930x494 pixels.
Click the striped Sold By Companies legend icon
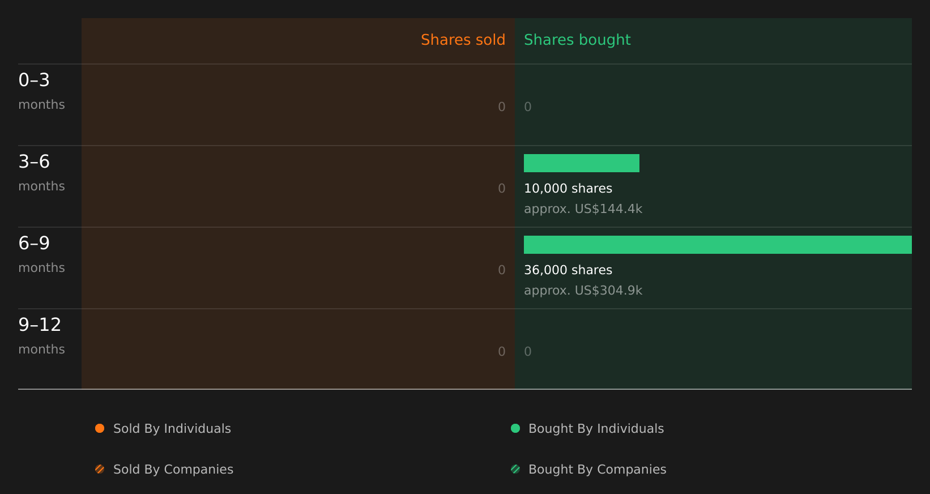[x=100, y=469]
